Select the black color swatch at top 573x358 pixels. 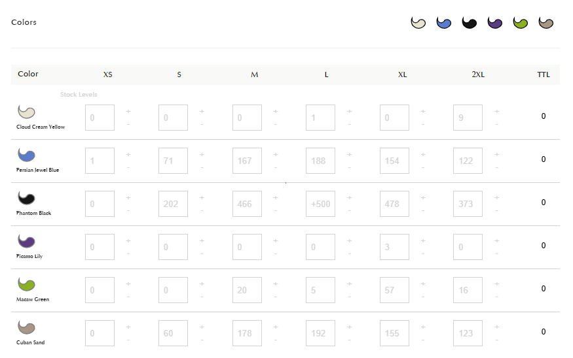(x=470, y=23)
